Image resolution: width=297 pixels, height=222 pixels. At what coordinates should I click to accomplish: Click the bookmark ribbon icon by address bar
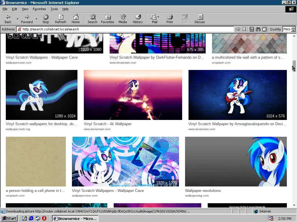point(244,29)
